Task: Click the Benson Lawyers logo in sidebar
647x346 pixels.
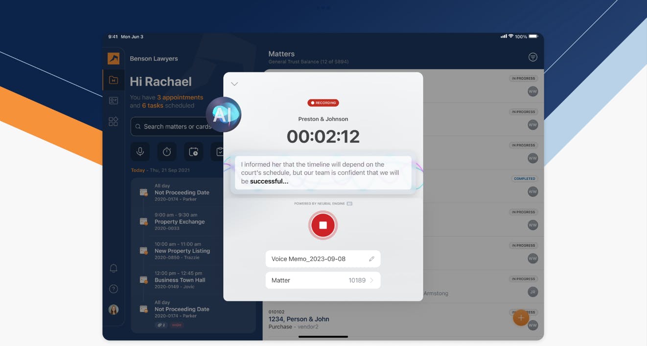Action: pyautogui.click(x=114, y=58)
